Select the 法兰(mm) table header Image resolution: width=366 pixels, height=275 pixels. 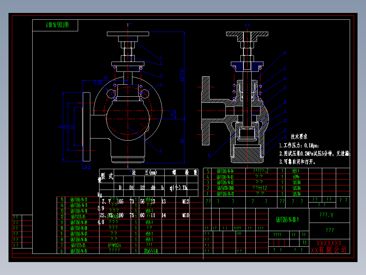[x=144, y=173]
